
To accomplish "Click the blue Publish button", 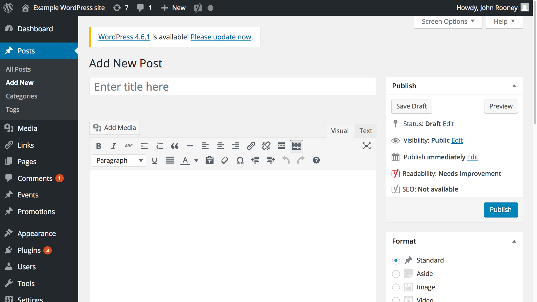I will (501, 210).
